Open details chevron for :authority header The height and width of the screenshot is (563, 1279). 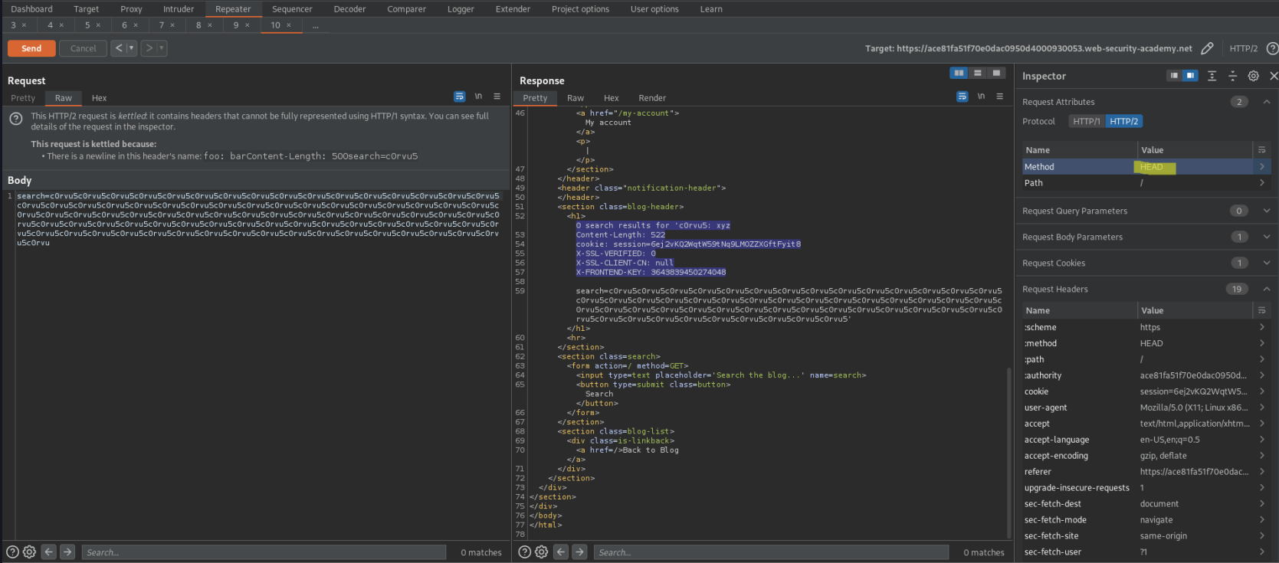coord(1261,375)
